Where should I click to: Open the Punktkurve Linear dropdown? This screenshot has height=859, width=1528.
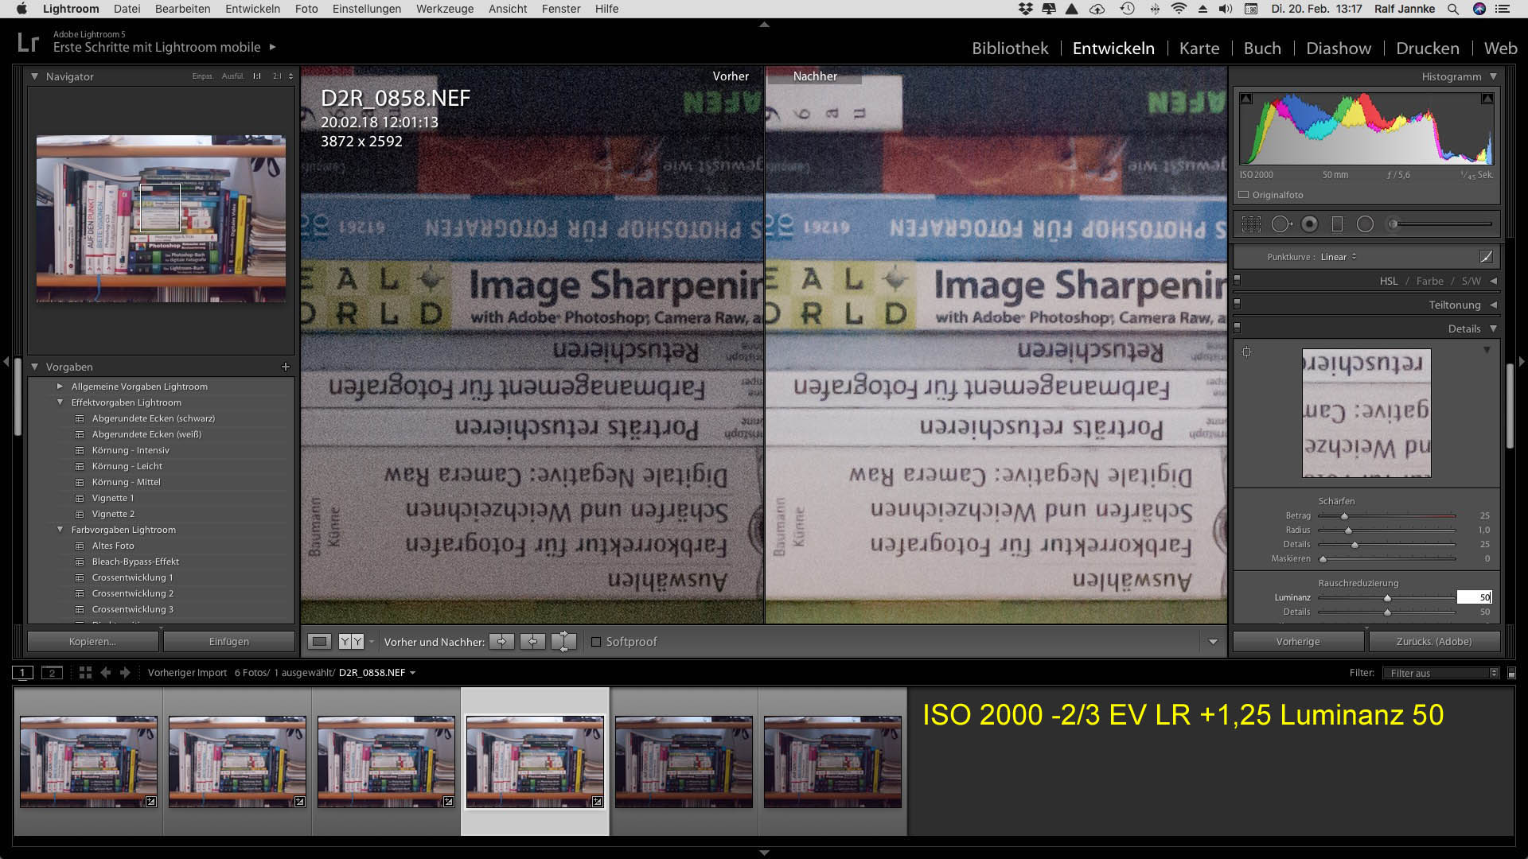[x=1339, y=257]
